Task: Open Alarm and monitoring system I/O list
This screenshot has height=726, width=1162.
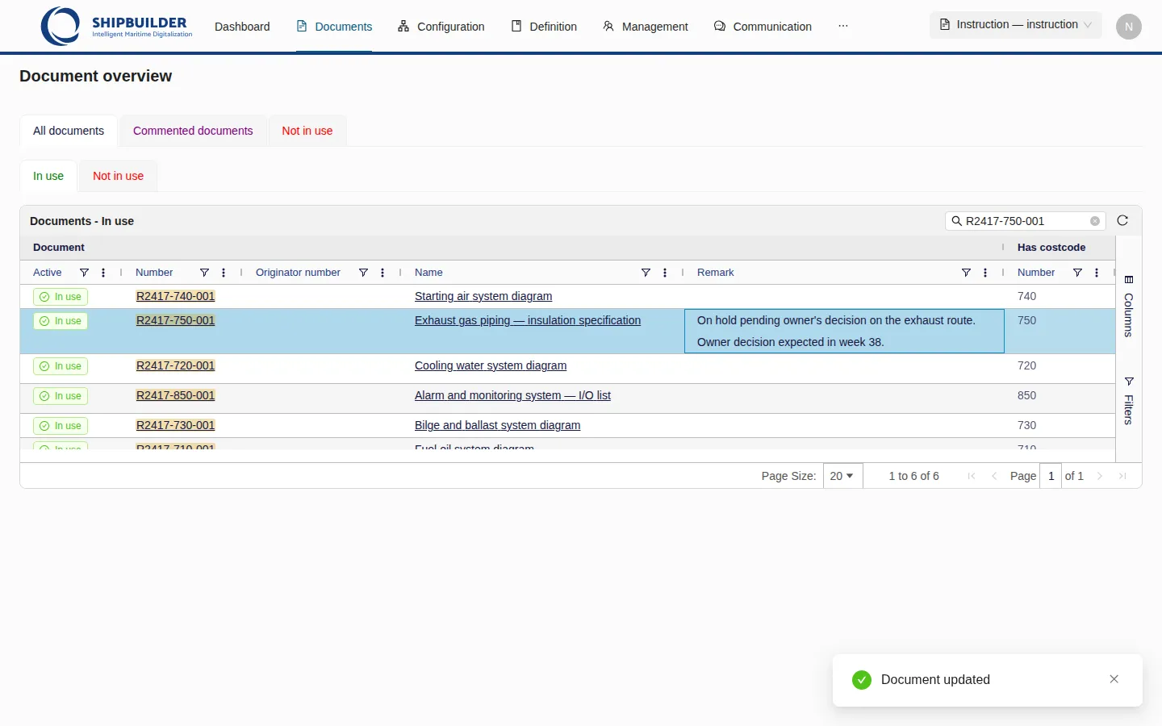Action: tap(512, 395)
